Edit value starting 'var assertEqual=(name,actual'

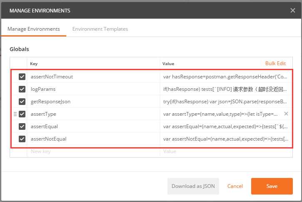(225, 127)
